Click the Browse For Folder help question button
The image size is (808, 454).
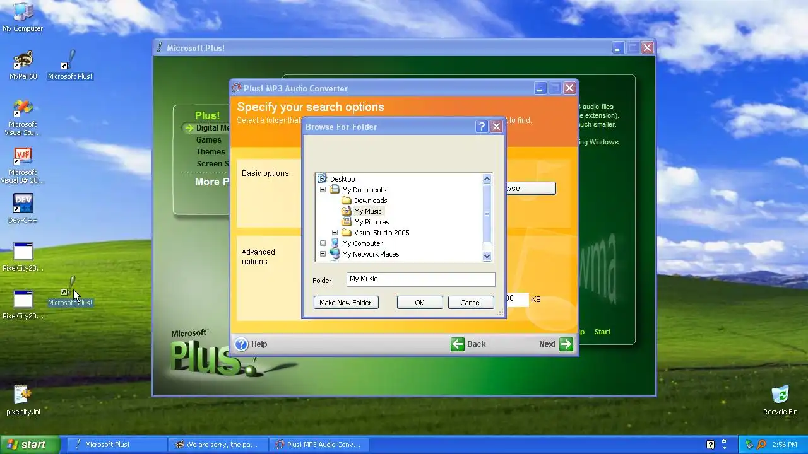pos(482,127)
